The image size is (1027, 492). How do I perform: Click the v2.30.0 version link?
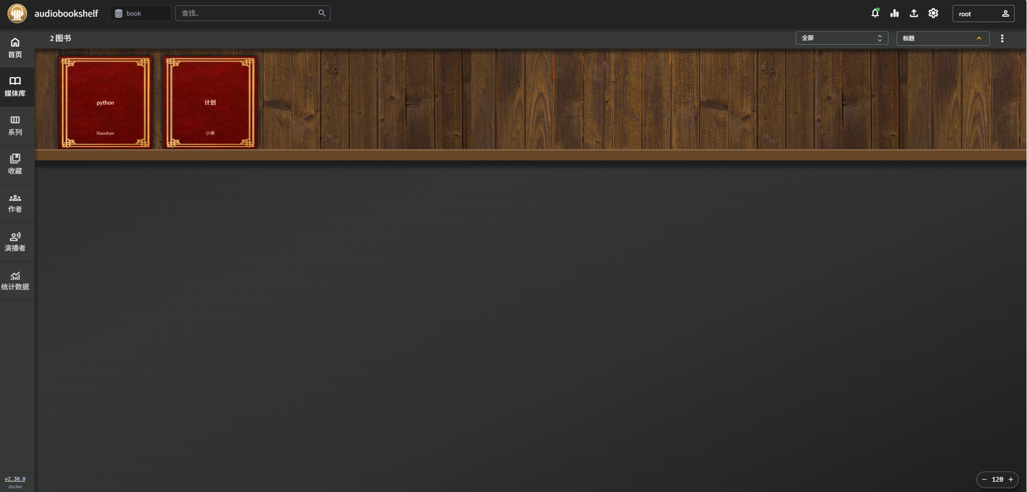coord(15,479)
